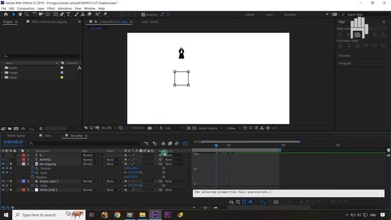Toggle the Graph Editor button
The image size is (391, 220).
[185, 144]
